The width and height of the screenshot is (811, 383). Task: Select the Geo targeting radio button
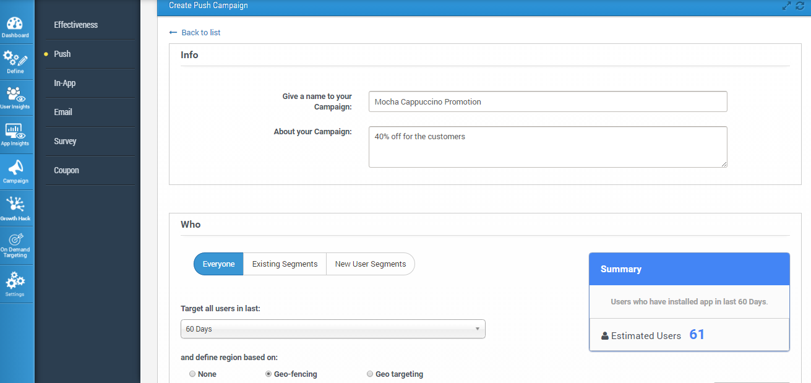point(370,374)
